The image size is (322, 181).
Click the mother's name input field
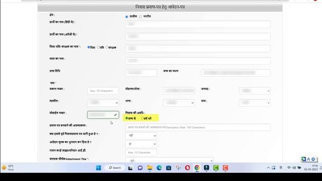tap(198, 61)
